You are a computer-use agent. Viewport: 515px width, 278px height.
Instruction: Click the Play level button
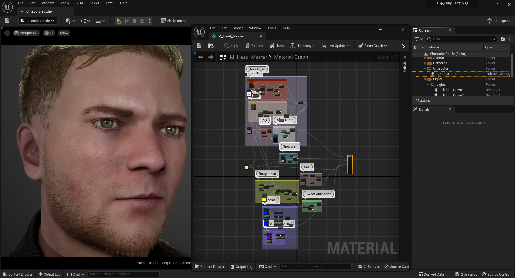point(119,21)
